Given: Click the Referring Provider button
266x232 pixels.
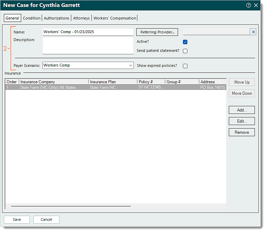Looking at the screenshot, I should point(157,32).
